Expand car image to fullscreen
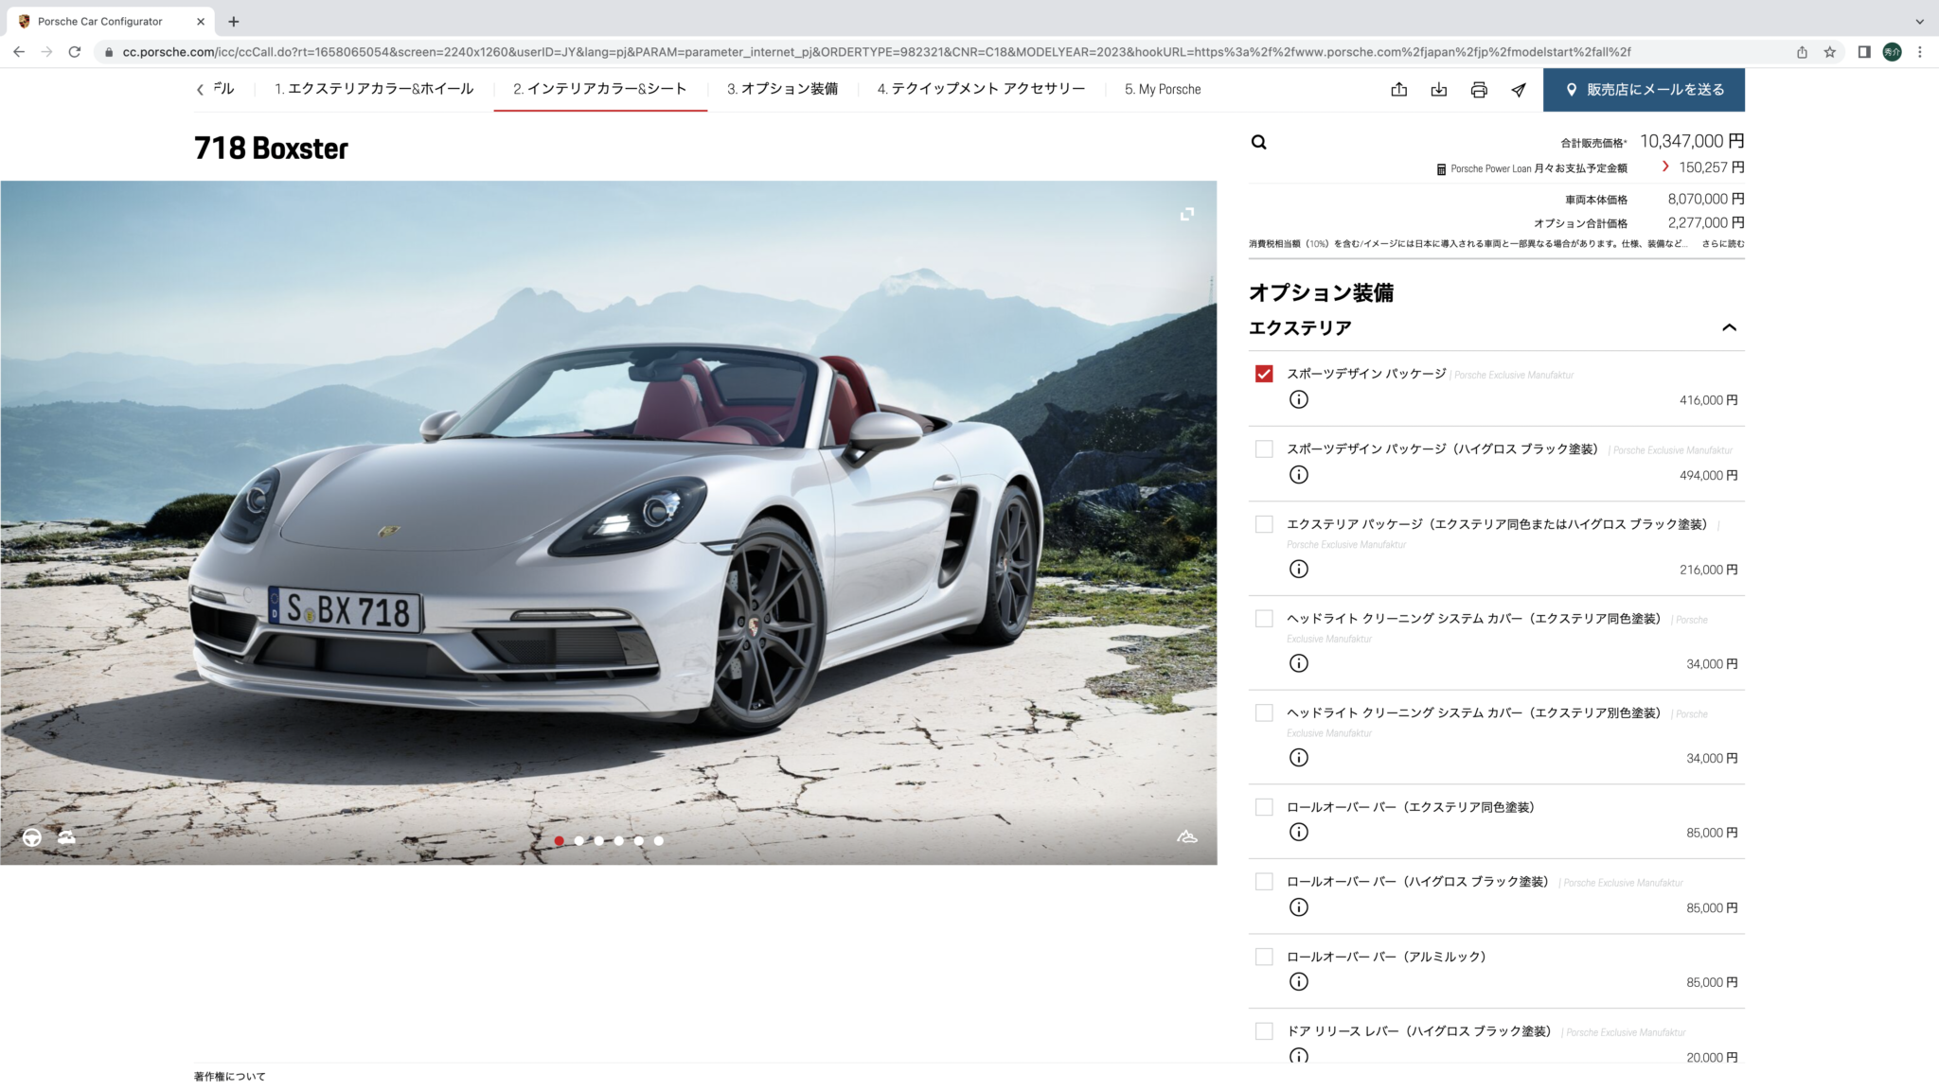Image resolution: width=1939 pixels, height=1090 pixels. (1186, 215)
